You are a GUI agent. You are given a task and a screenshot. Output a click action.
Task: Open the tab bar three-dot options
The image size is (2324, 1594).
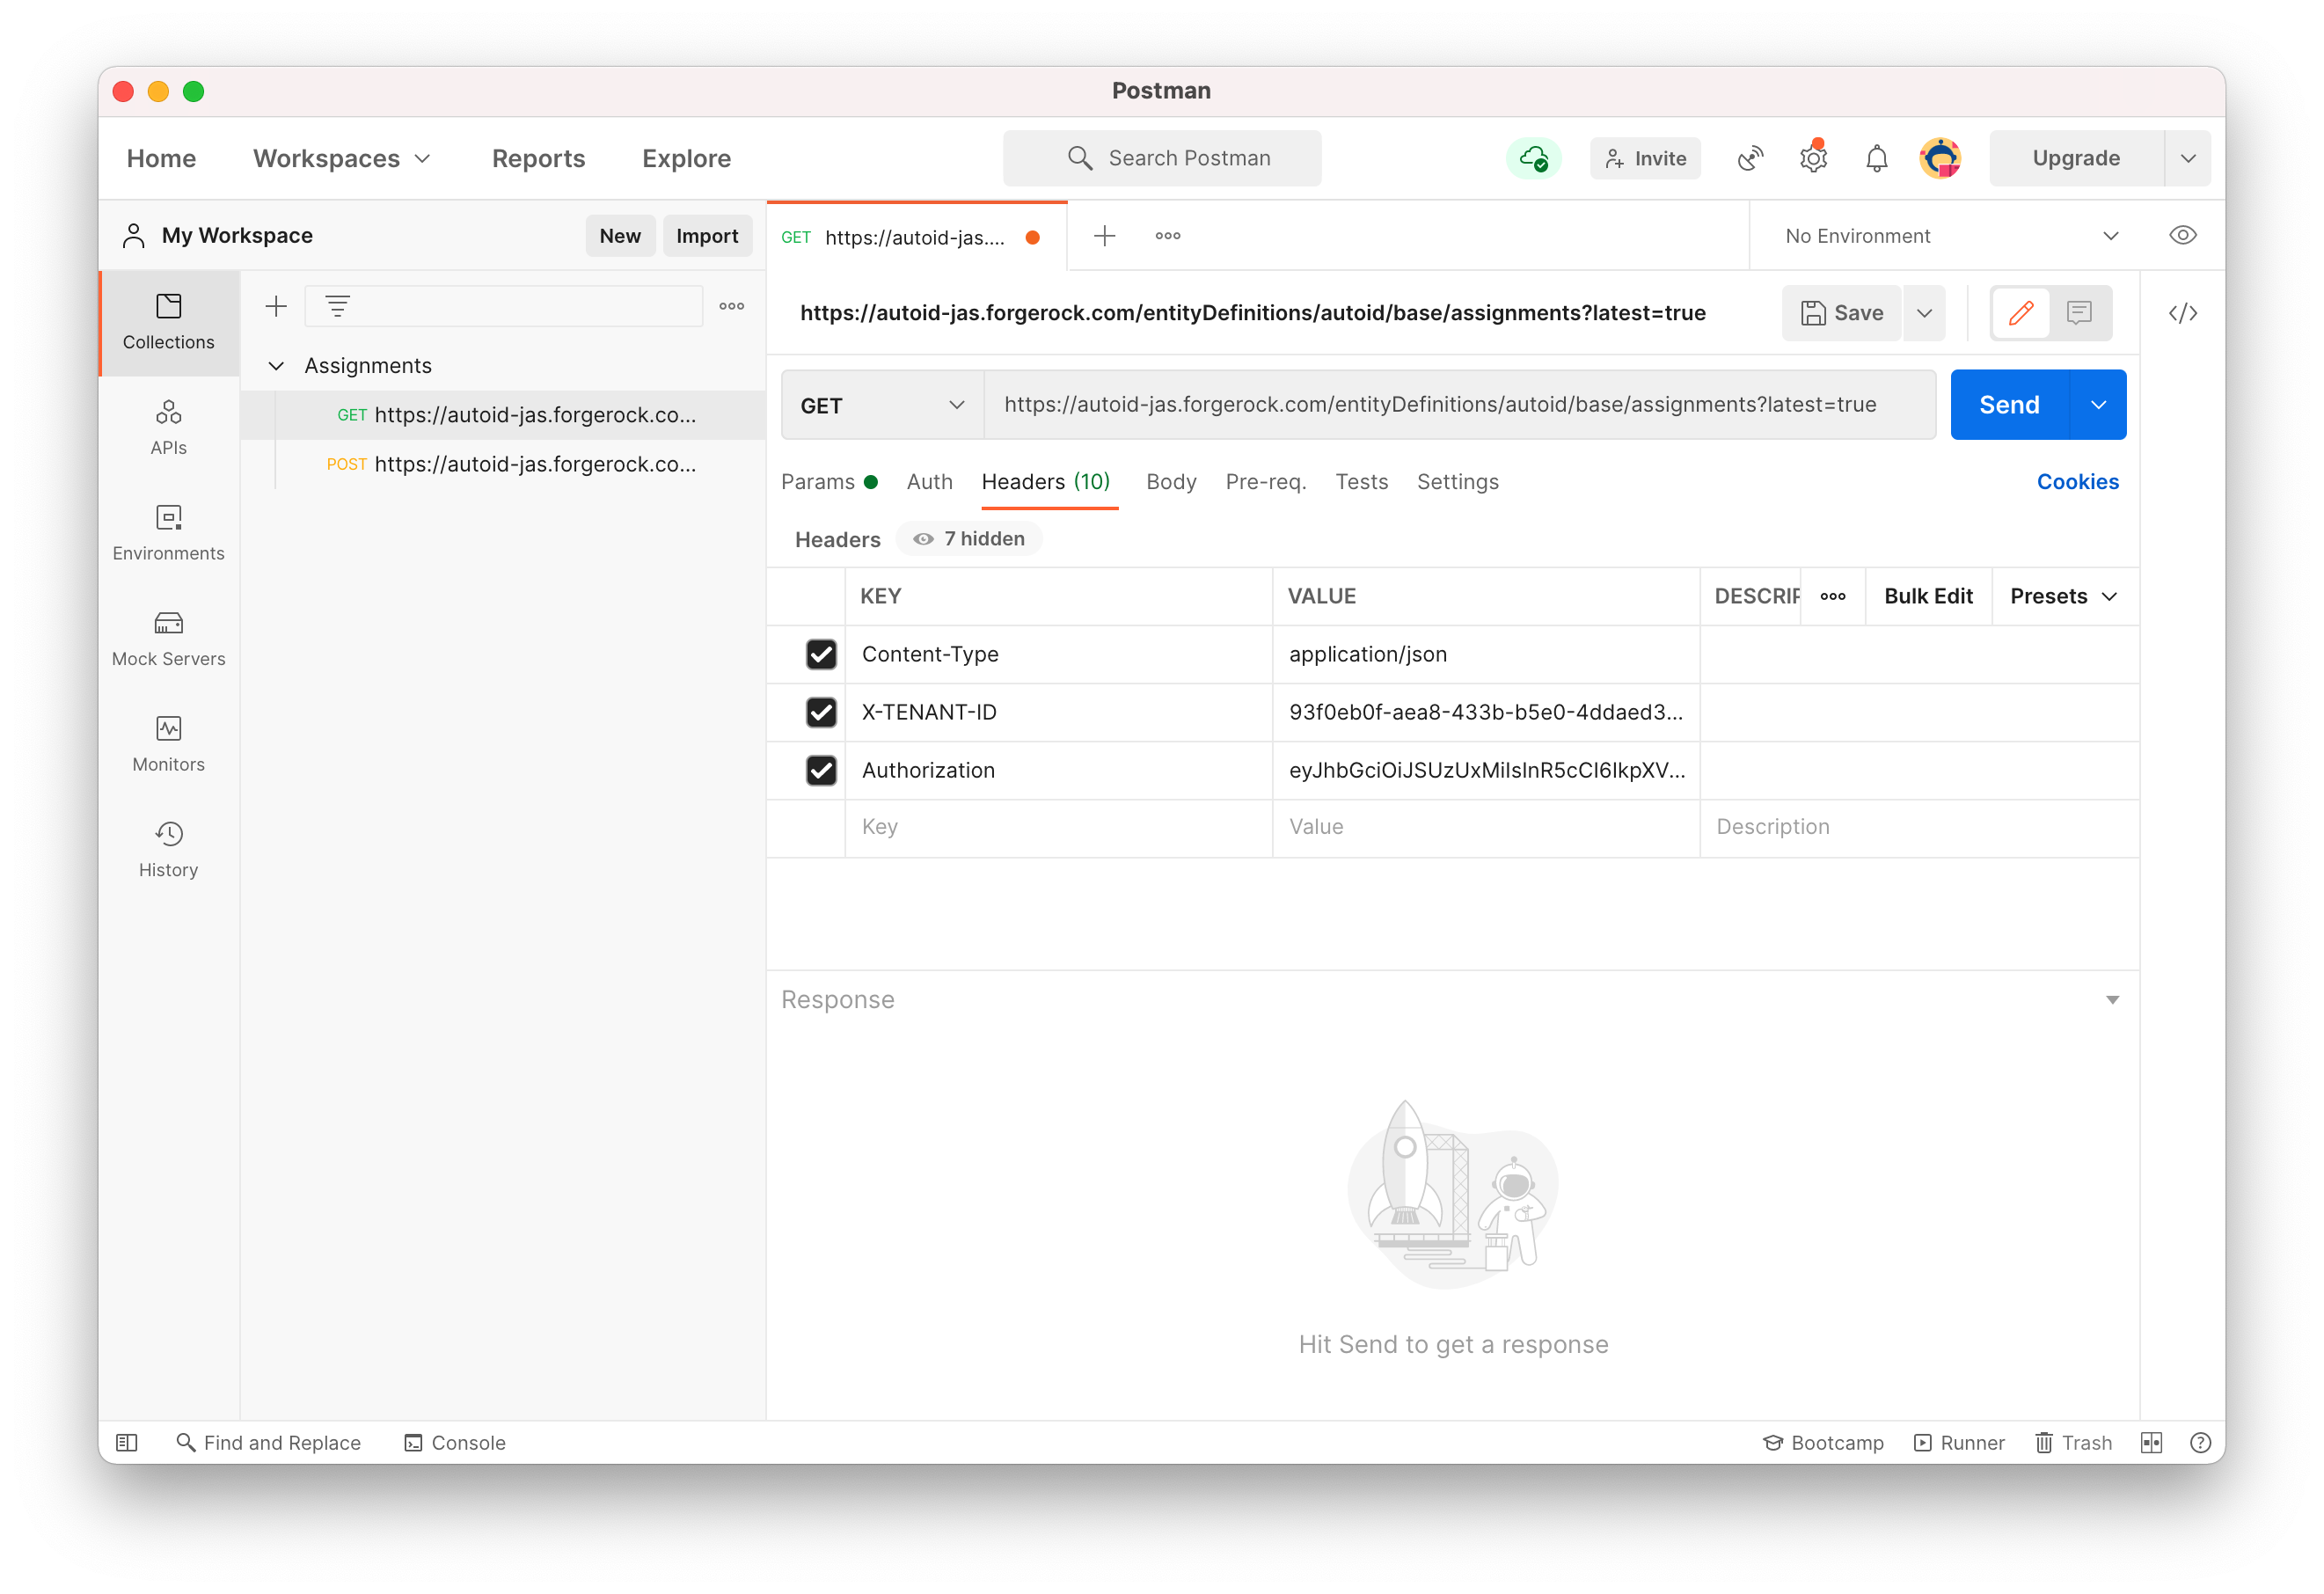tap(1167, 236)
